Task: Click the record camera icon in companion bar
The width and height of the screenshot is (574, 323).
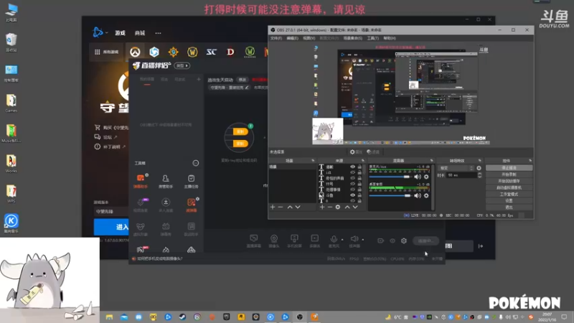Action: click(381, 240)
